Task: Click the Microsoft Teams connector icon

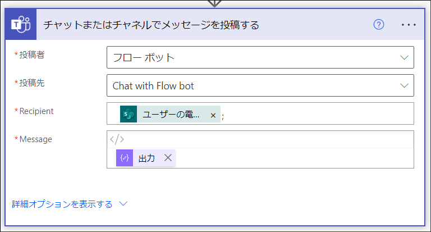Action: (x=21, y=25)
